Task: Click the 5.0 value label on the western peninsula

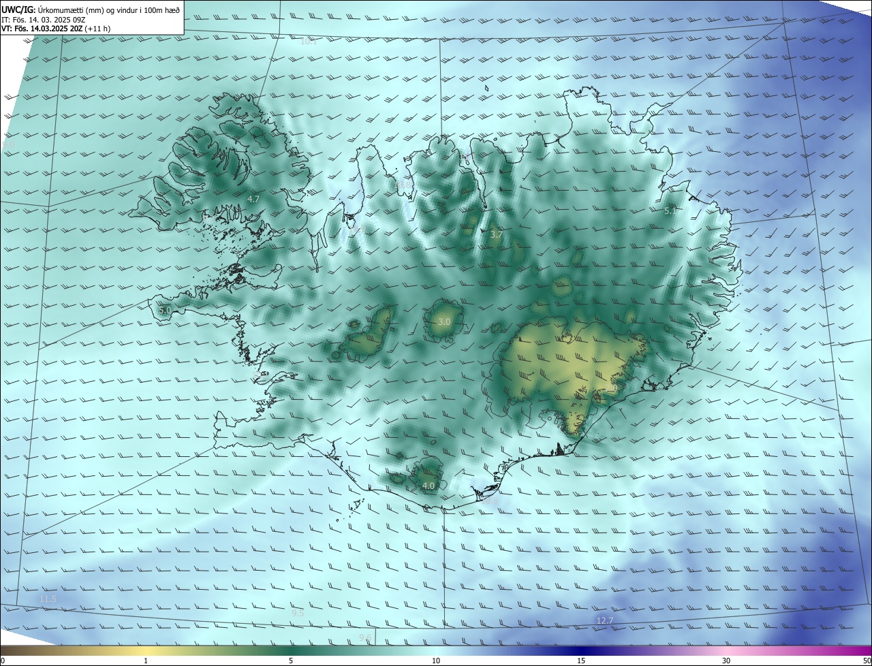Action: pyautogui.click(x=165, y=311)
